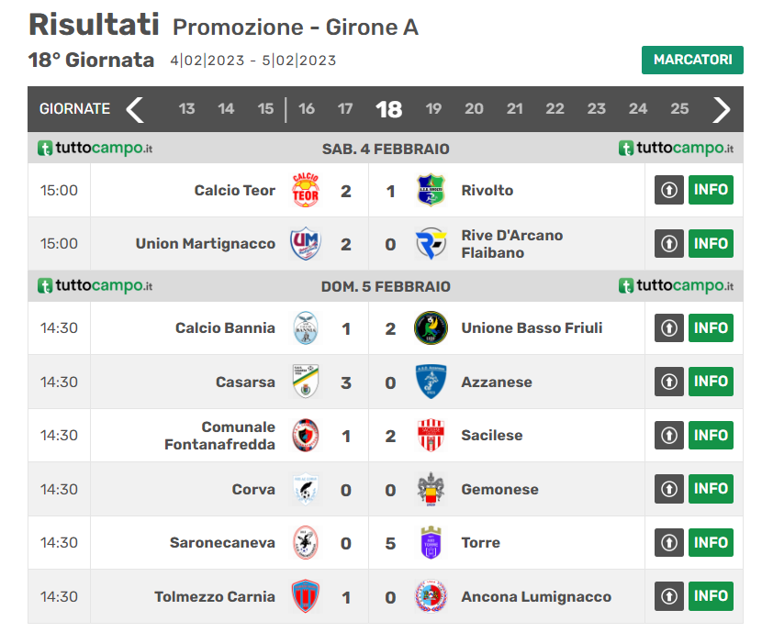Click up-arrow icon for Casarsa–Azzanese match

coord(669,382)
